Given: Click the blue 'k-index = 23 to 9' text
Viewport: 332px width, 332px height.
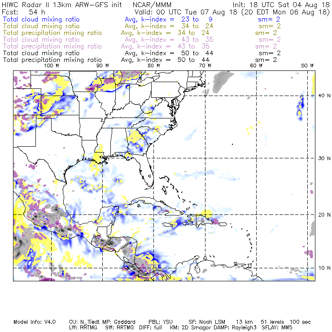Looking at the screenshot, I should 177,19.
